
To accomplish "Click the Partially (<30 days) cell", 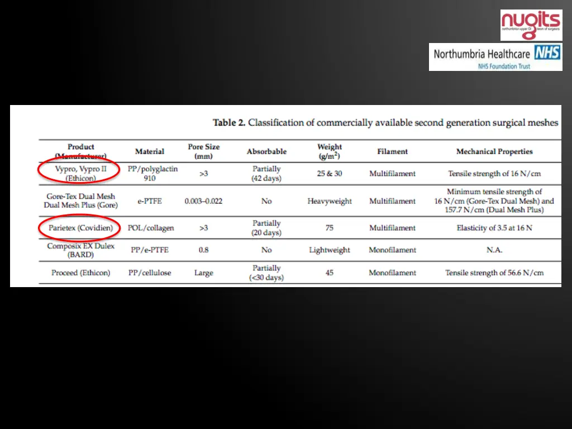I will (266, 273).
